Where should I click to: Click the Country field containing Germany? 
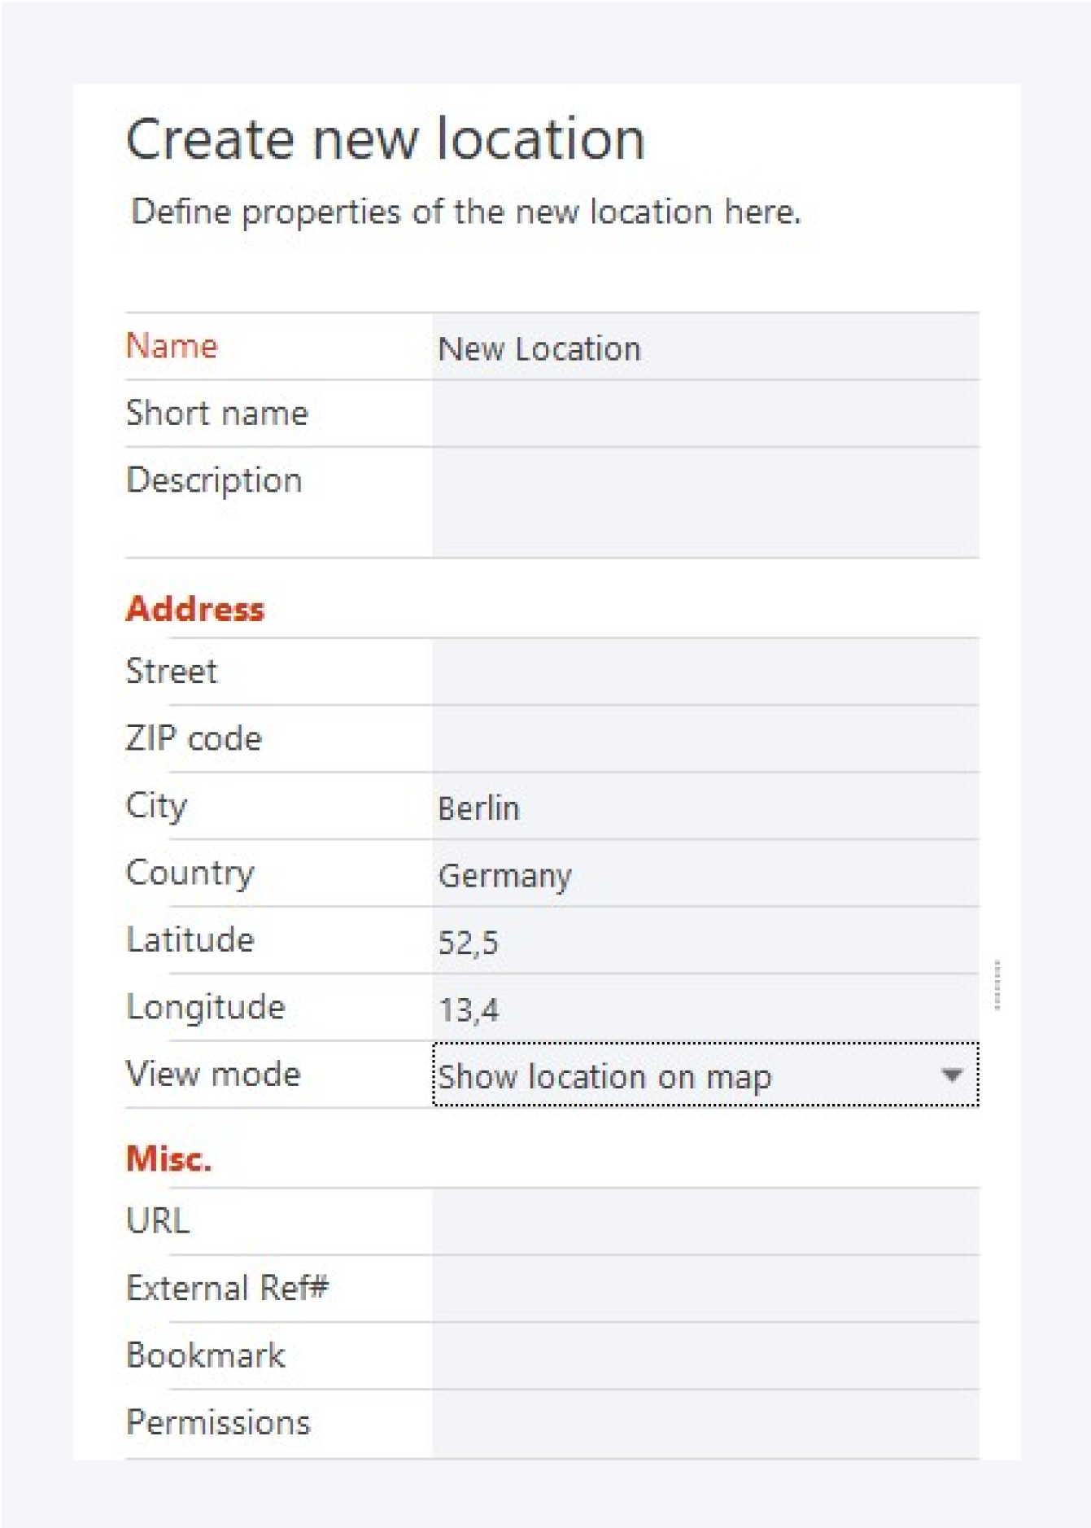705,875
